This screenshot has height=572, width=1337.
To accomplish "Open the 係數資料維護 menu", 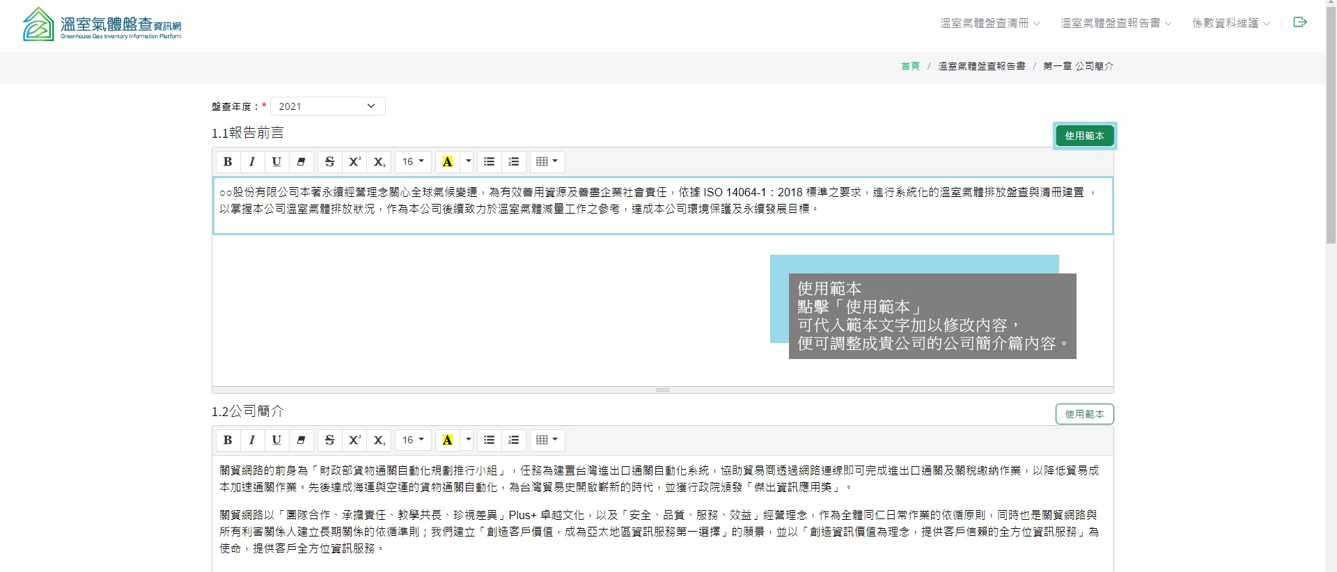I will [x=1230, y=23].
